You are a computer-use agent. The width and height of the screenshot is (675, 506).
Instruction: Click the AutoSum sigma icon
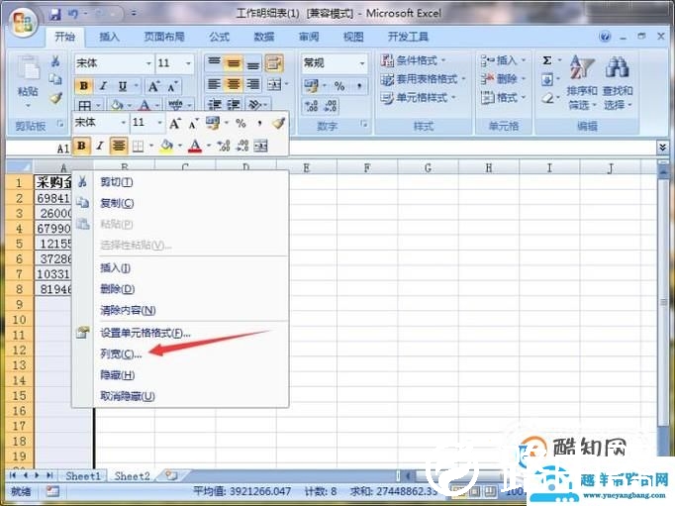coord(547,60)
